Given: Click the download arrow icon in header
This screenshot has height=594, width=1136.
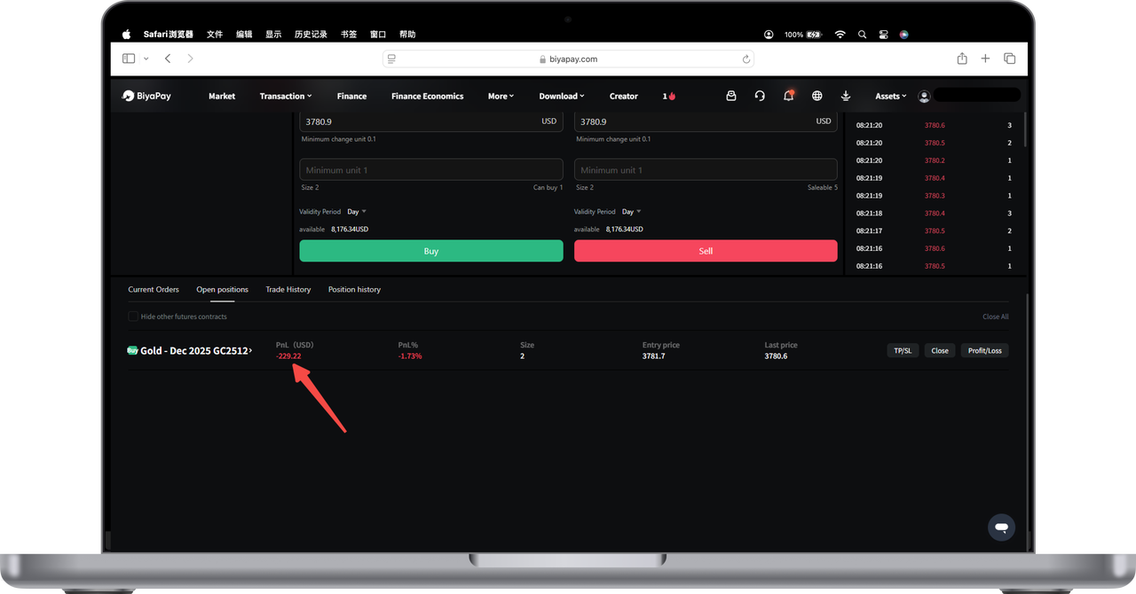Looking at the screenshot, I should tap(846, 96).
